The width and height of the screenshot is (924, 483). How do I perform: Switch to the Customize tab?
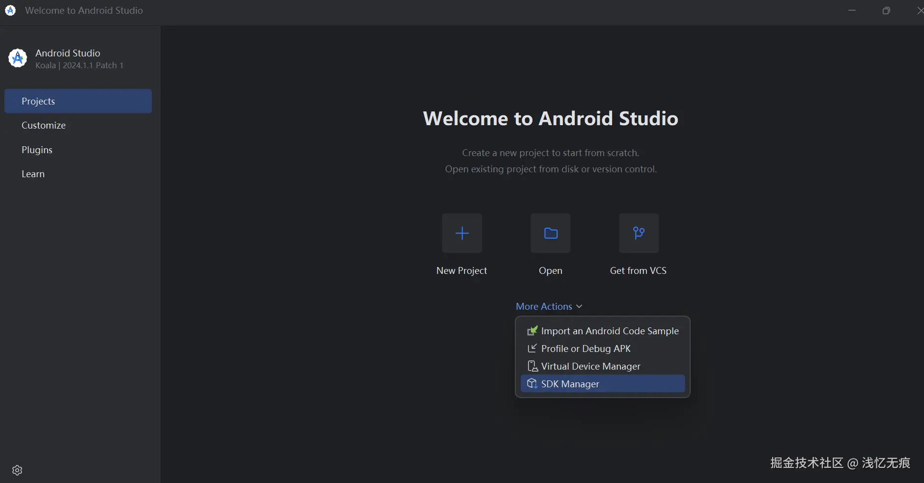(x=78, y=125)
